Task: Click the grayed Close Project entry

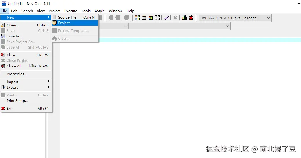Action: [26, 61]
